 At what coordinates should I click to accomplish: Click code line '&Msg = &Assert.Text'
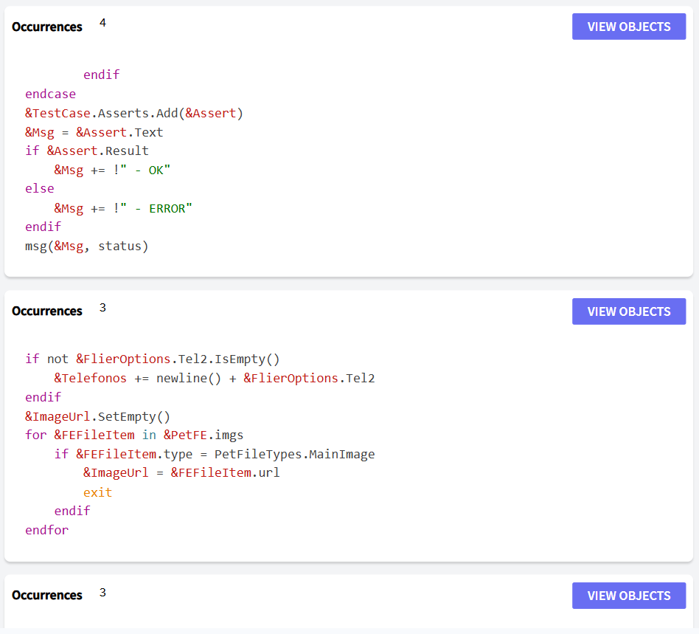click(94, 133)
